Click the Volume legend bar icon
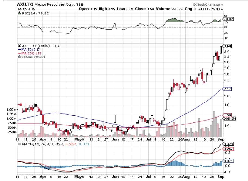The image size is (248, 181). tap(19, 57)
